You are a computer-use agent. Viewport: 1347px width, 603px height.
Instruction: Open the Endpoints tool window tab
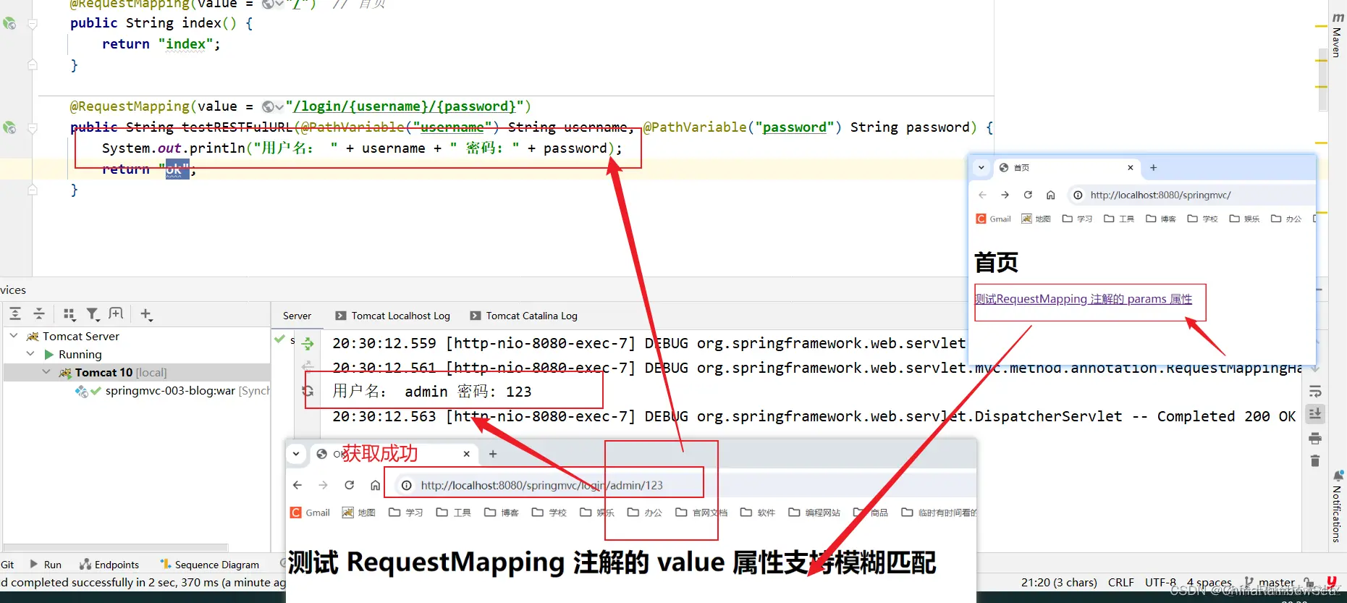(109, 565)
